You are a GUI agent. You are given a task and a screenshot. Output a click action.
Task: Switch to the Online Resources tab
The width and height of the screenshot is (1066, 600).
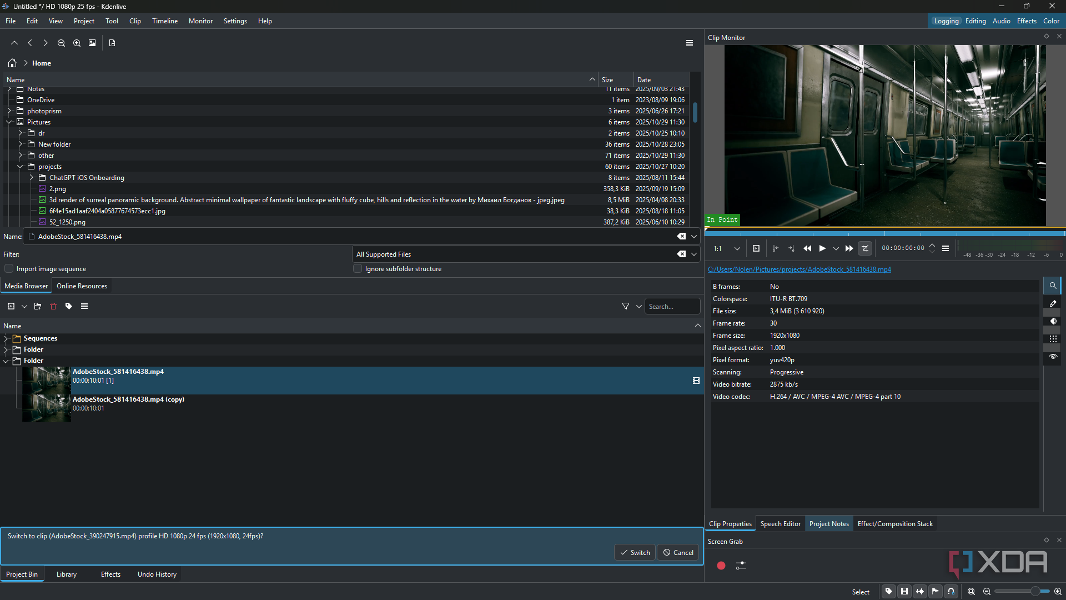82,286
